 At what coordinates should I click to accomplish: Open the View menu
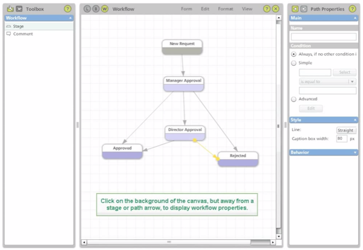(247, 9)
